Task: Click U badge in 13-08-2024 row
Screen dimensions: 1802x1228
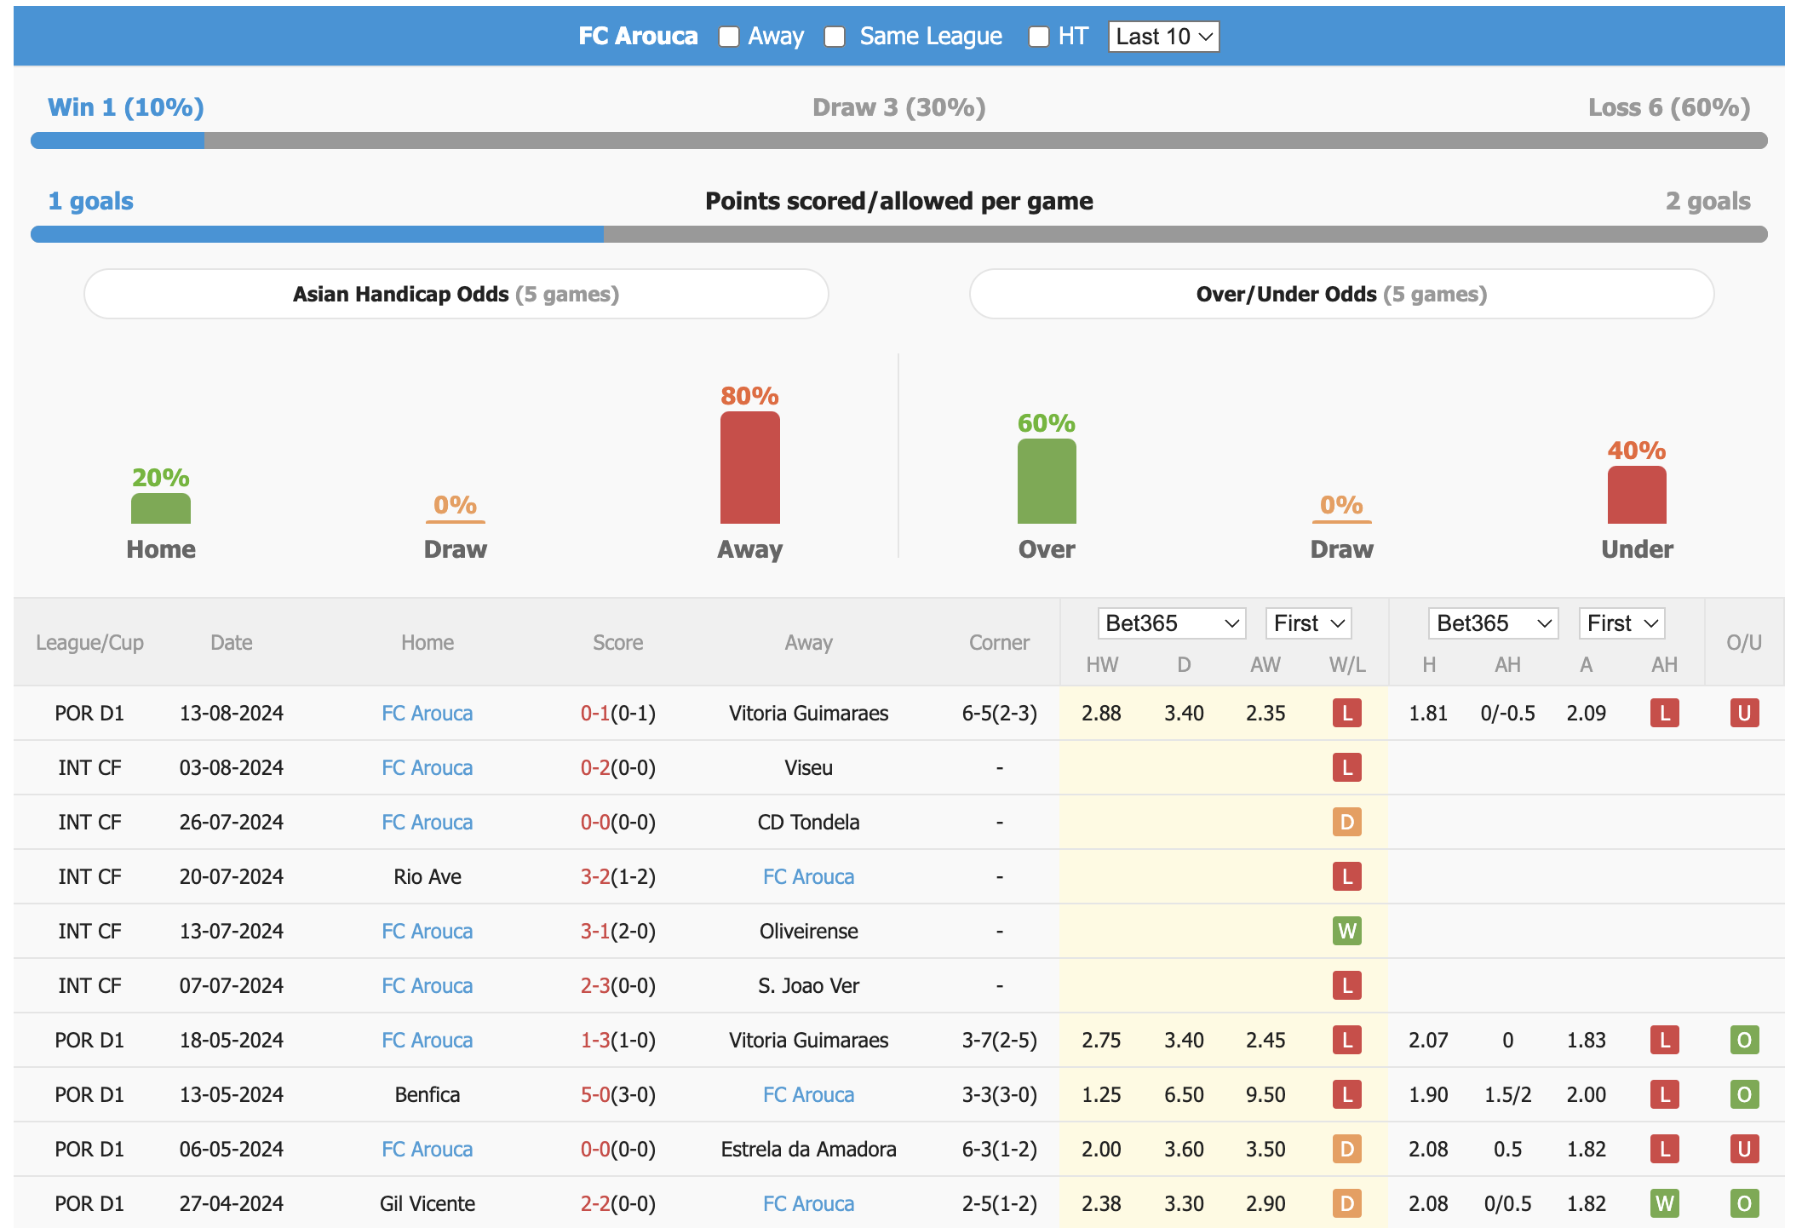Action: coord(1744,713)
